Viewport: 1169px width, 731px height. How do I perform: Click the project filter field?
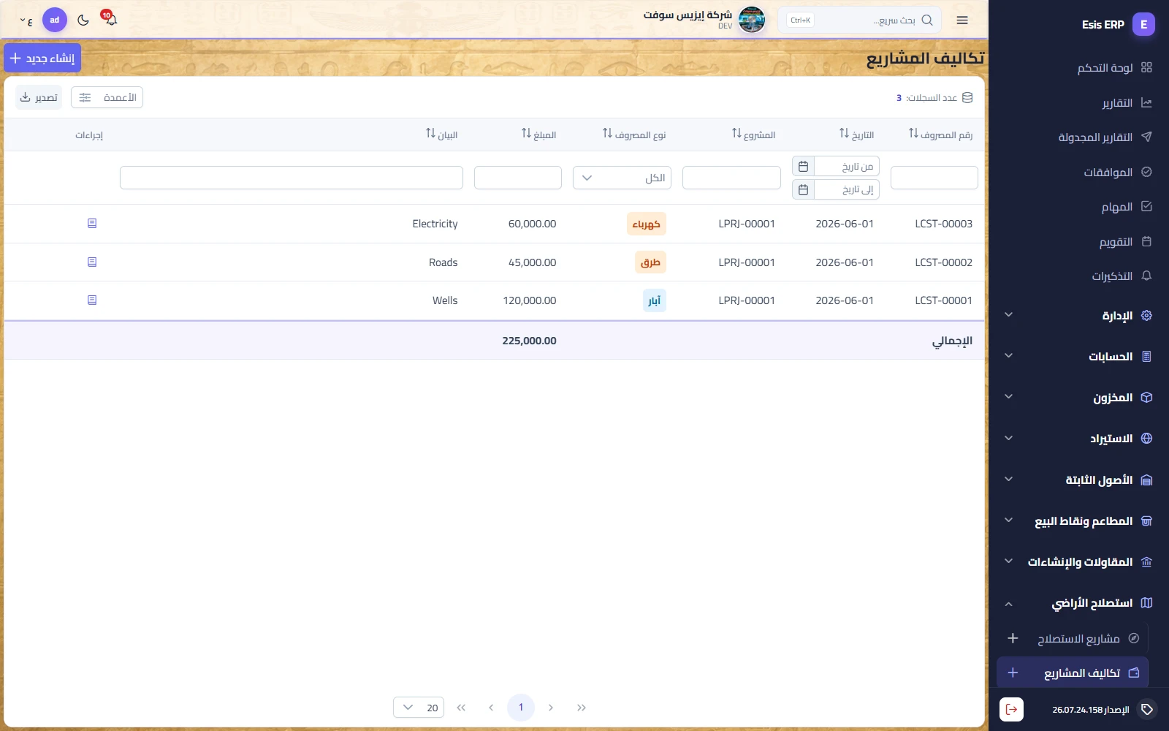click(x=731, y=178)
